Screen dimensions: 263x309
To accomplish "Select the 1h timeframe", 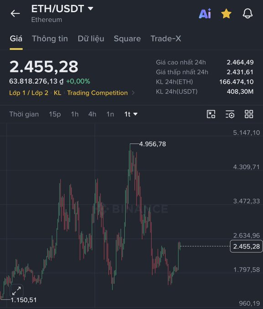I will tap(75, 114).
